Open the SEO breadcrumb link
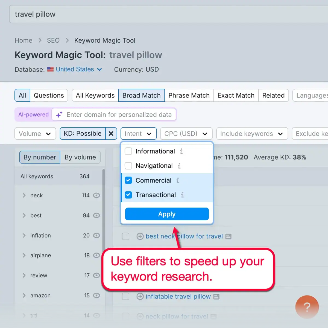This screenshot has height=328, width=328. (x=53, y=40)
